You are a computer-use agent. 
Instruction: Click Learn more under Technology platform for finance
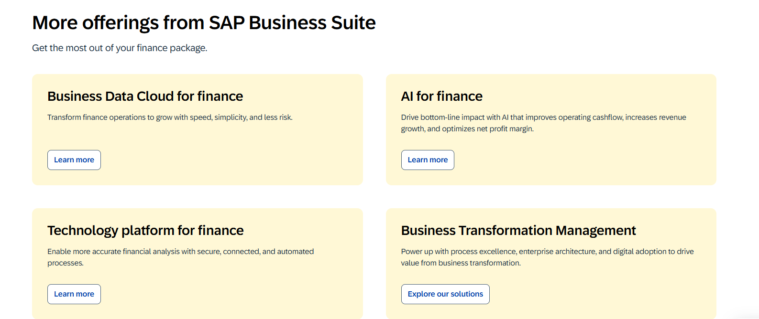point(74,294)
